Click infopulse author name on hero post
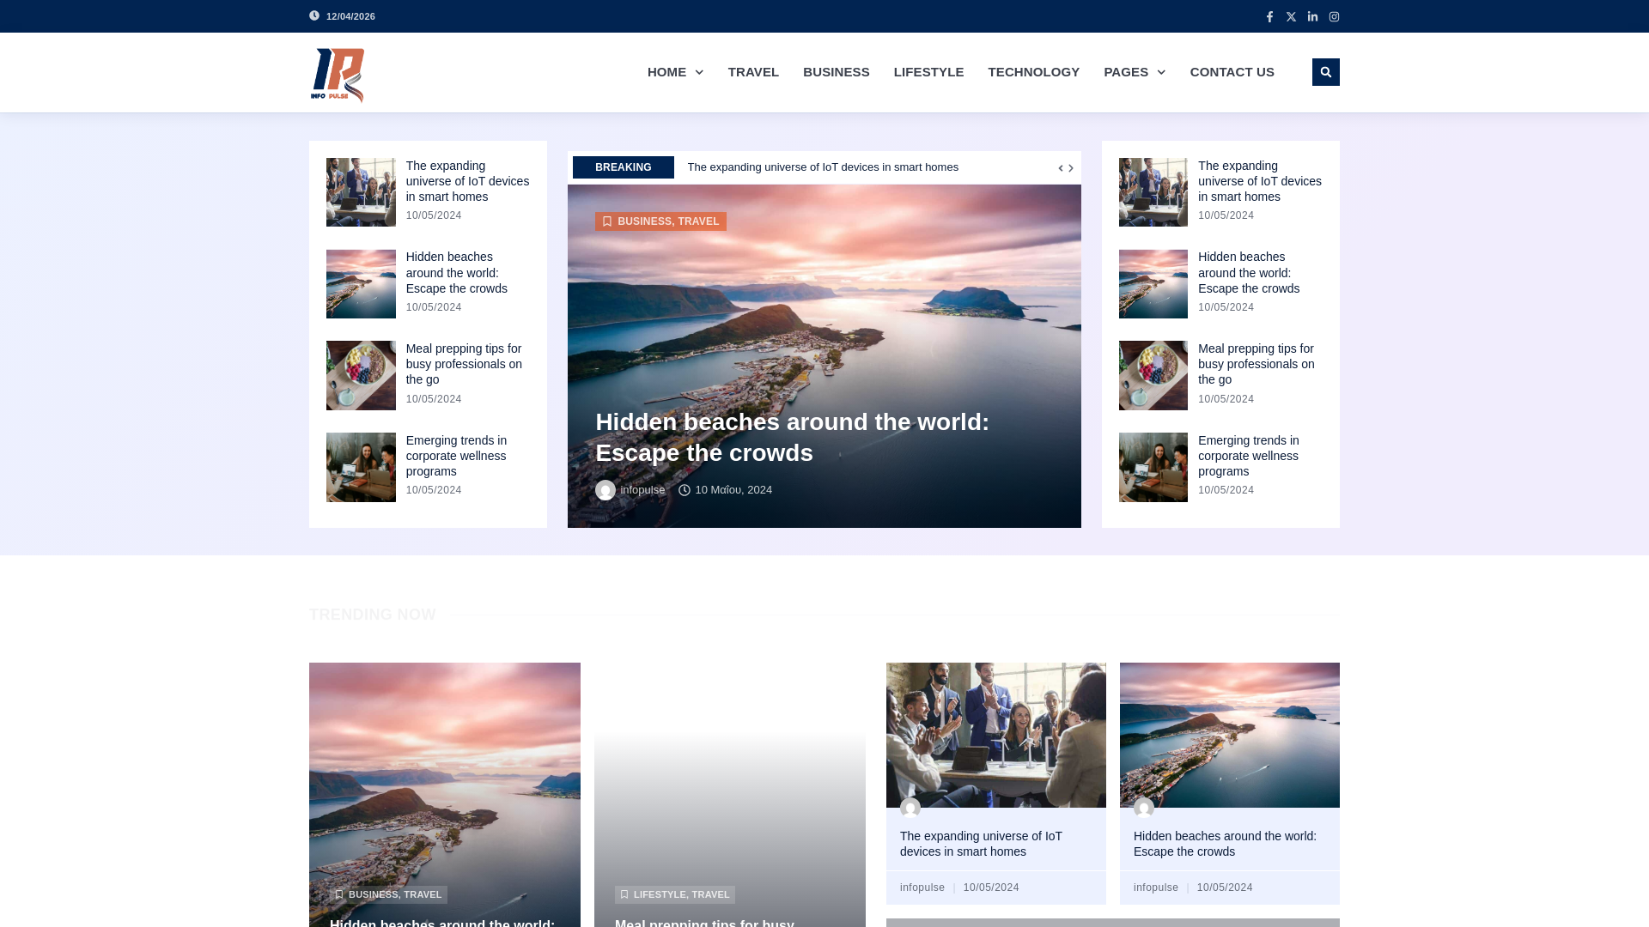The height and width of the screenshot is (927, 1649). (642, 490)
